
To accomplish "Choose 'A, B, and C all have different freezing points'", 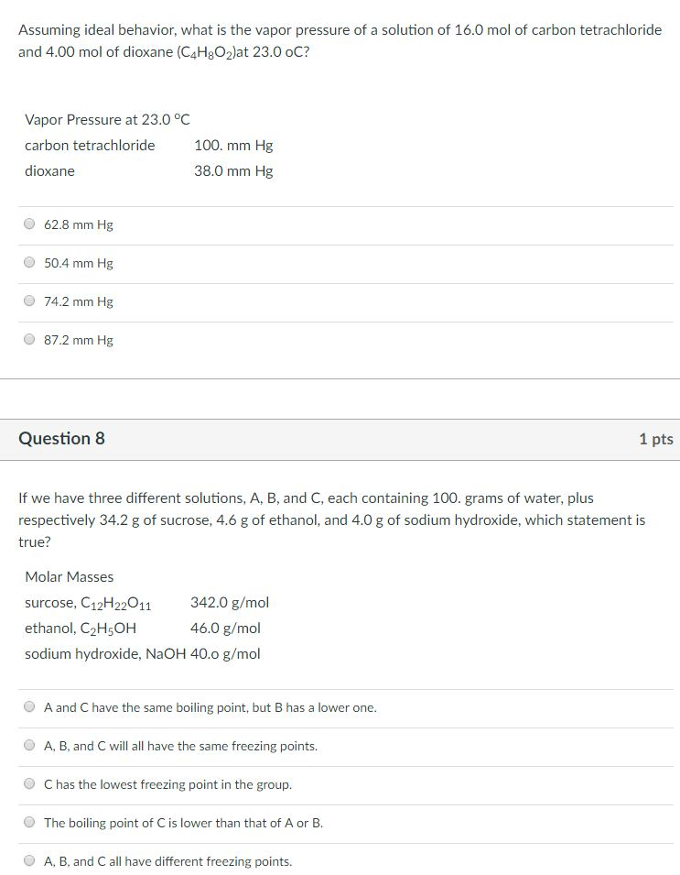I will coord(28,861).
